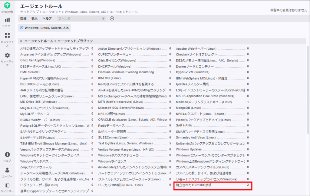Open the Windowsマルチパス rule

[x=34, y=161]
